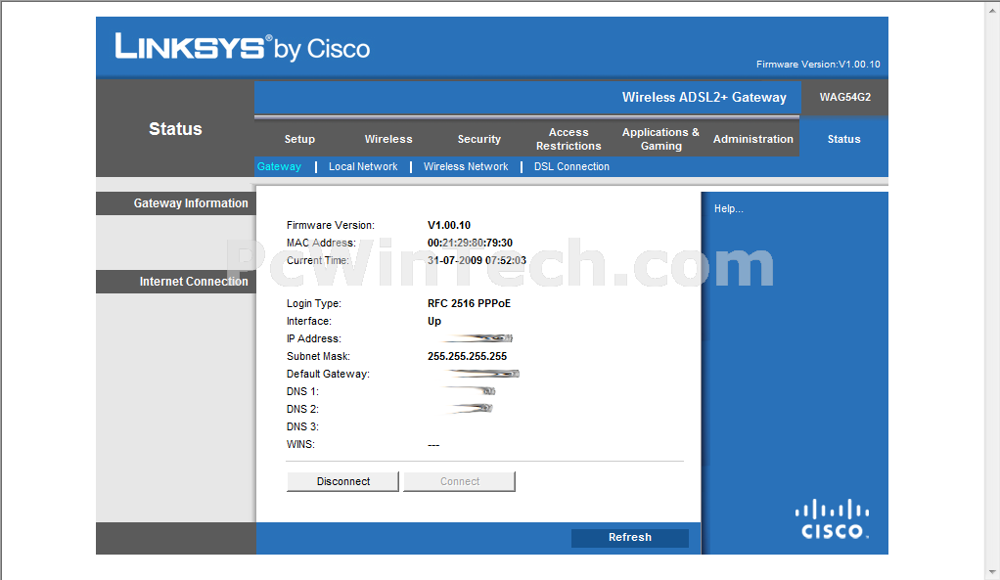The height and width of the screenshot is (580, 1000).
Task: Click the Wireless ADSL2+ Gateway title
Action: pyautogui.click(x=705, y=98)
